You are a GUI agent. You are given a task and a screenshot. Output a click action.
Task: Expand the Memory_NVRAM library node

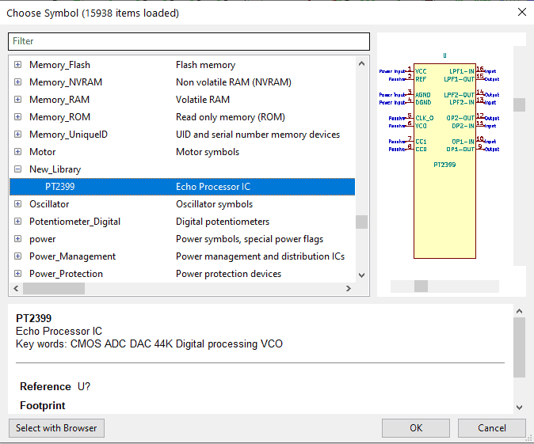[17, 82]
